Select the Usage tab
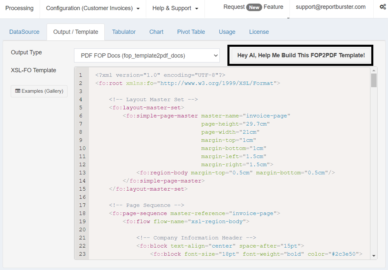Image resolution: width=388 pixels, height=270 pixels. [227, 32]
